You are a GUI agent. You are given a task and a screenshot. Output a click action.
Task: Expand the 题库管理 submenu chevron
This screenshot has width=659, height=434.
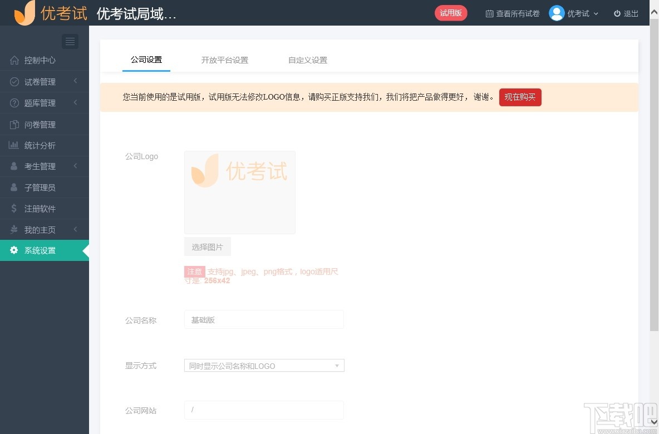(76, 102)
